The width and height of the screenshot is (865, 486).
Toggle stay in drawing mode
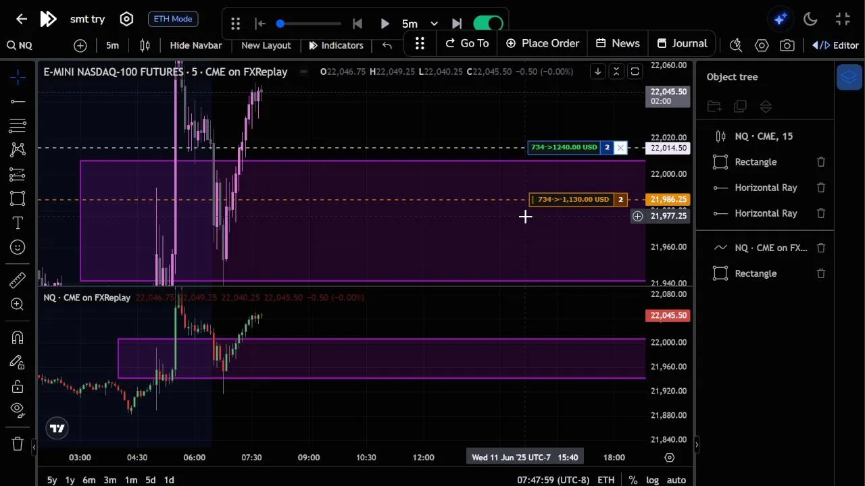pos(18,362)
